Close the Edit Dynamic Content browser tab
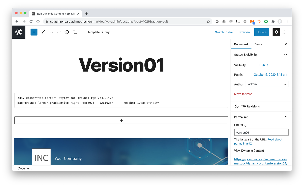The height and width of the screenshot is (187, 304). pos(78,14)
